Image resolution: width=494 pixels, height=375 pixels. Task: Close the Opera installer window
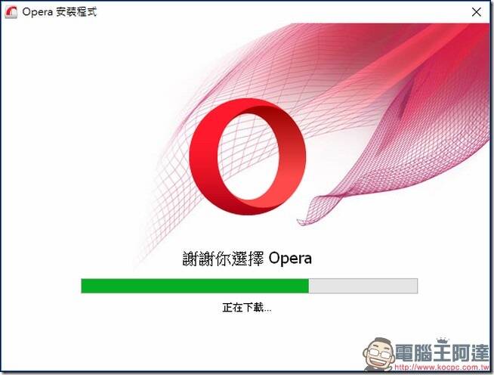(476, 12)
